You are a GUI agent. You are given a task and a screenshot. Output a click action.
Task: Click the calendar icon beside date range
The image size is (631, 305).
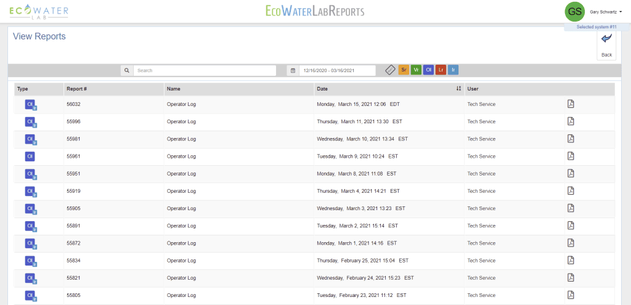pos(293,70)
